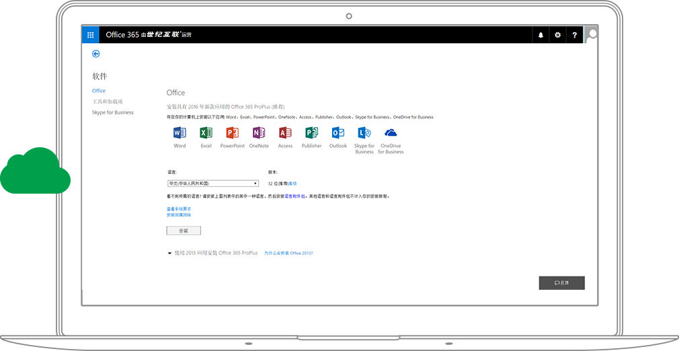Open the settings gear icon
Screen dimensions: 679x351
[557, 35]
